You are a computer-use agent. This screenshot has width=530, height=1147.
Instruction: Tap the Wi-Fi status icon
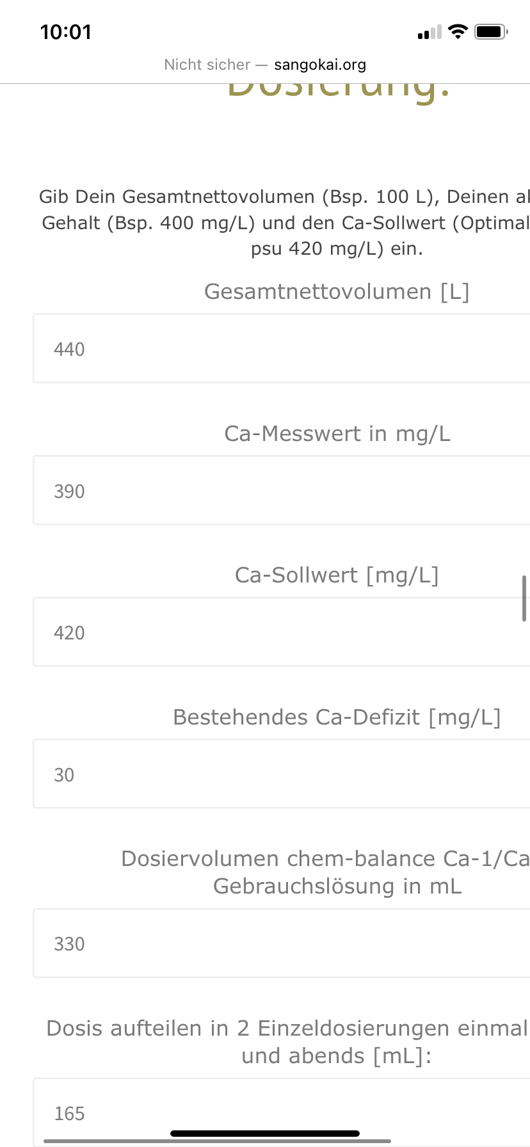pos(458,31)
